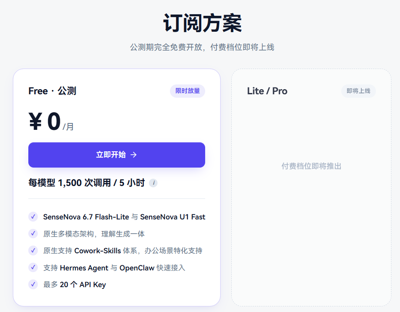Image resolution: width=400 pixels, height=312 pixels.
Task: Click the info icon beside 5 小时
Action: coord(153,183)
